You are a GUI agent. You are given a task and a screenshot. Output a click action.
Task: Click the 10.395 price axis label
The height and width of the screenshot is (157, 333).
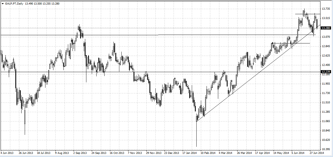(x=326, y=149)
